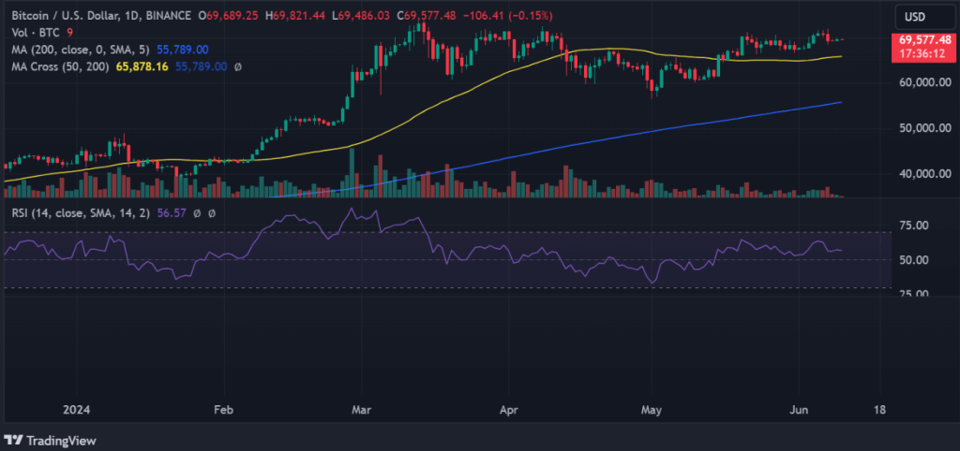
Task: Click the 55,789.00 value in the MA (200) legend
Action: point(183,49)
